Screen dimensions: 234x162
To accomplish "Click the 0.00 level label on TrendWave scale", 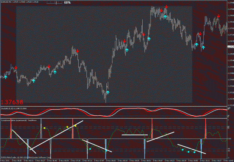I will (x=230, y=138).
